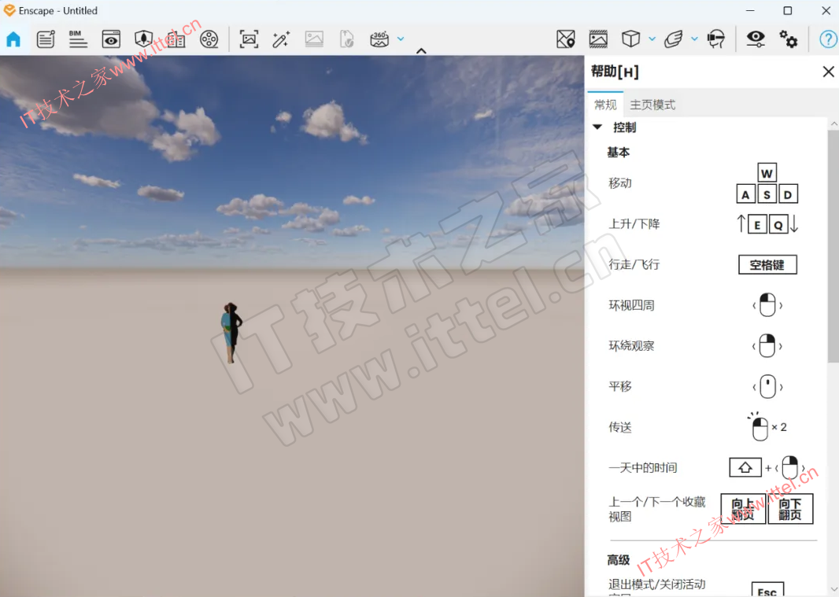Click the help panel vertical scrollbar thumb
839x597 pixels.
point(833,246)
